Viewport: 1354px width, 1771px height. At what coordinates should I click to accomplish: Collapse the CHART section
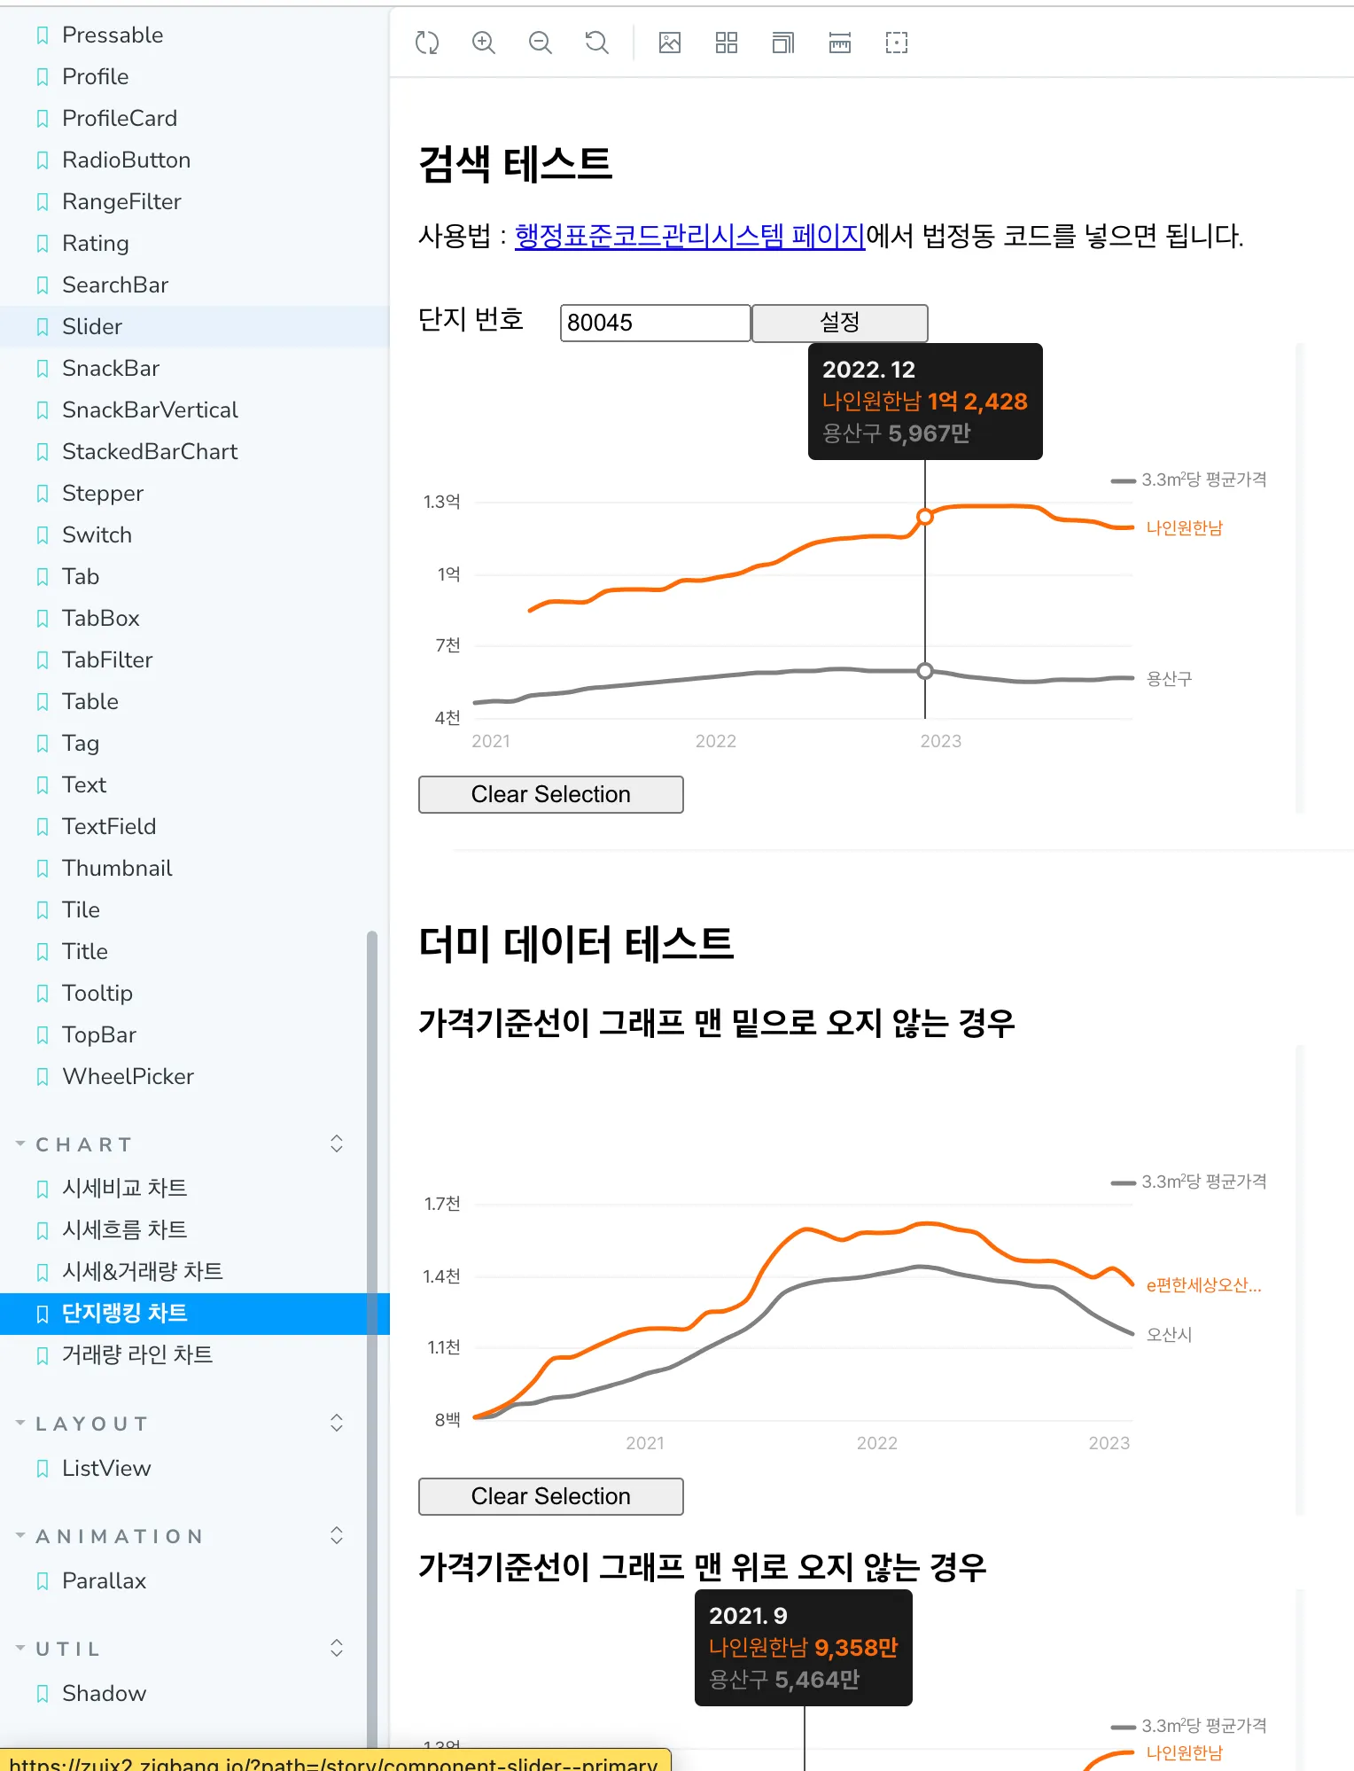[x=75, y=1144]
